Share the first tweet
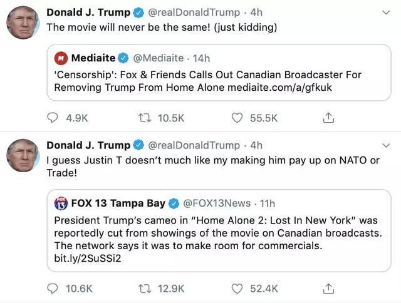401x303 pixels. [327, 118]
